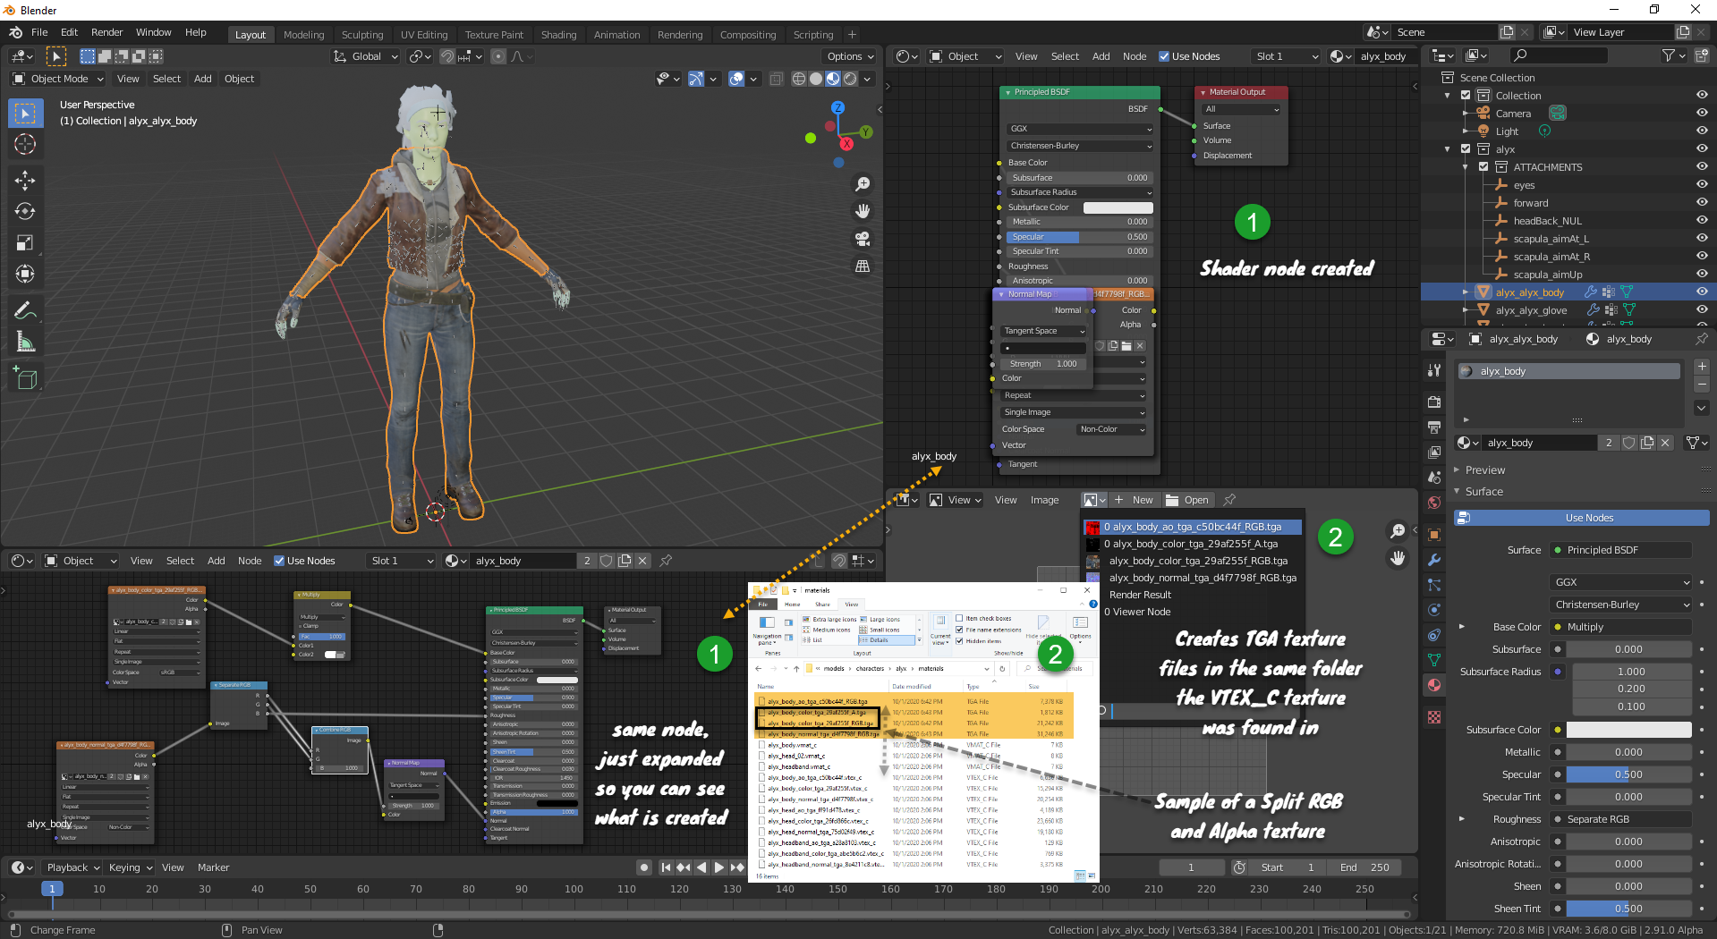Screen dimensions: 1717x939
Task: Select the Add Cube tool
Action: pyautogui.click(x=25, y=378)
